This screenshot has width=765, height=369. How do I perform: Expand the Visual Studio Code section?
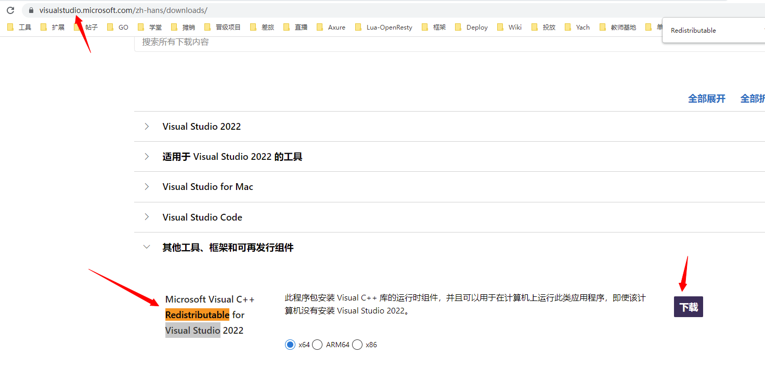pos(449,217)
